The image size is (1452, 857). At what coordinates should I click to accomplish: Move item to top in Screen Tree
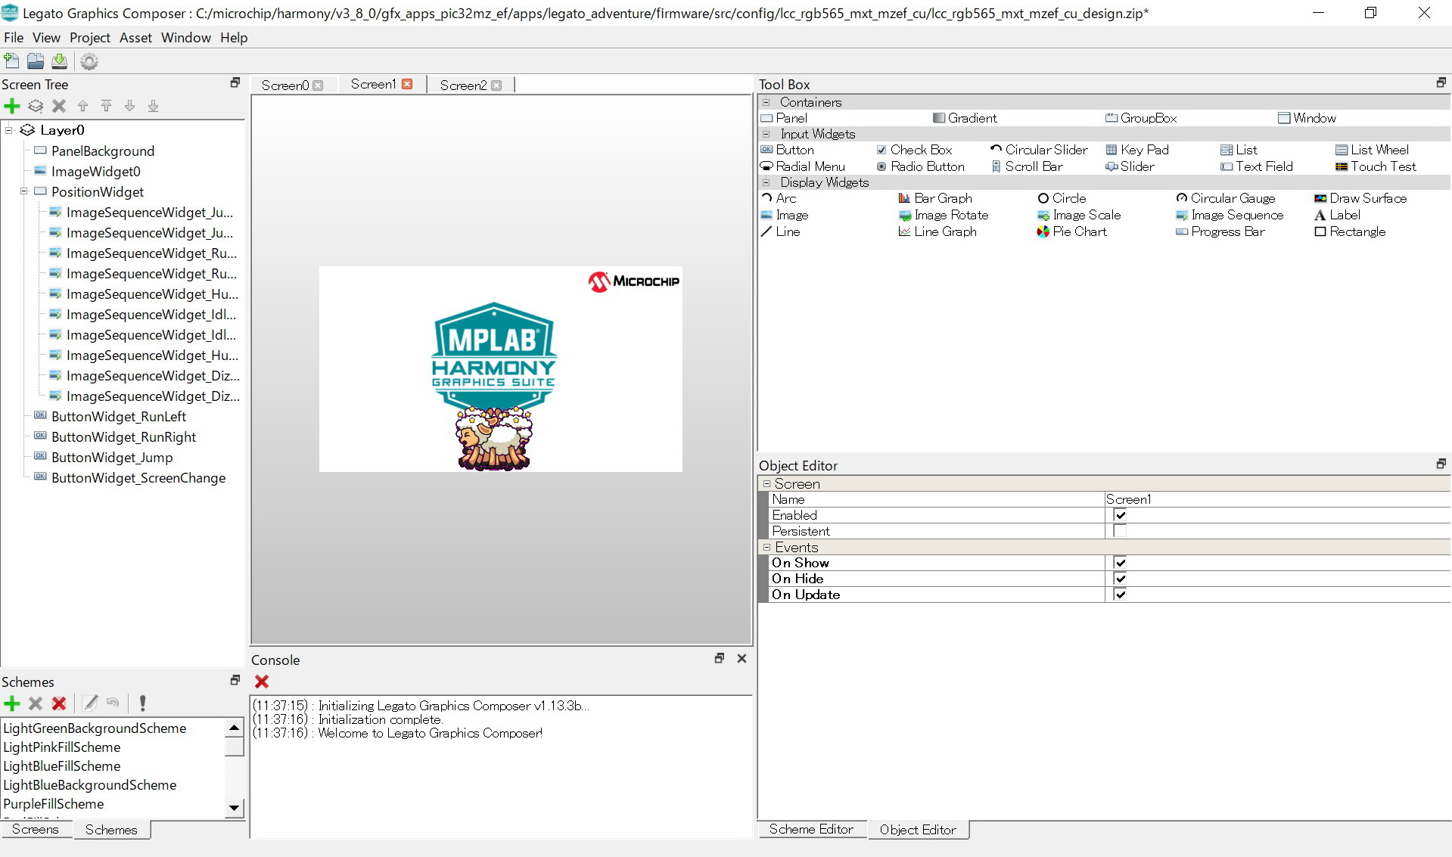(106, 106)
